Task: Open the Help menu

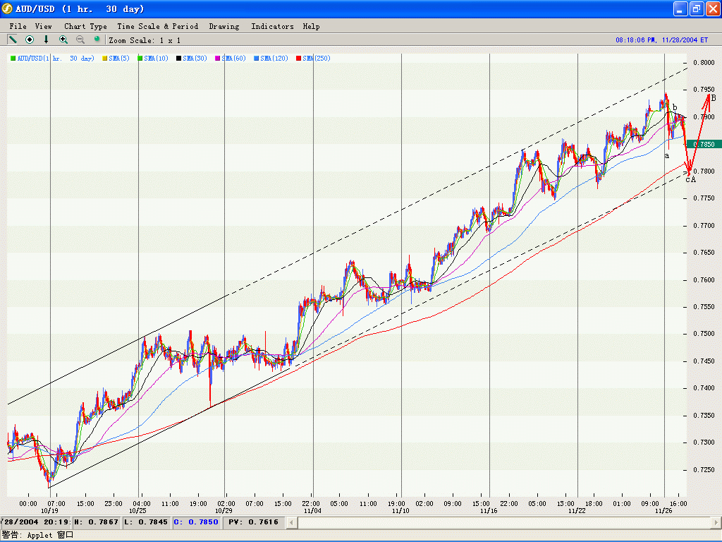Action: pyautogui.click(x=311, y=26)
